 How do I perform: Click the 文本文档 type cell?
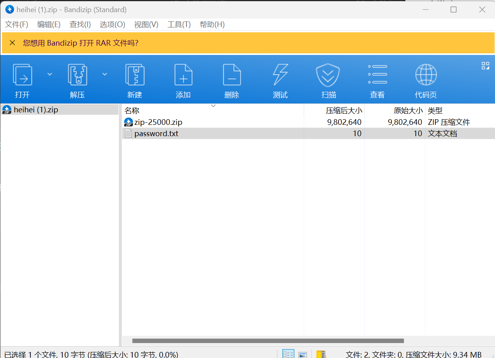(442, 133)
